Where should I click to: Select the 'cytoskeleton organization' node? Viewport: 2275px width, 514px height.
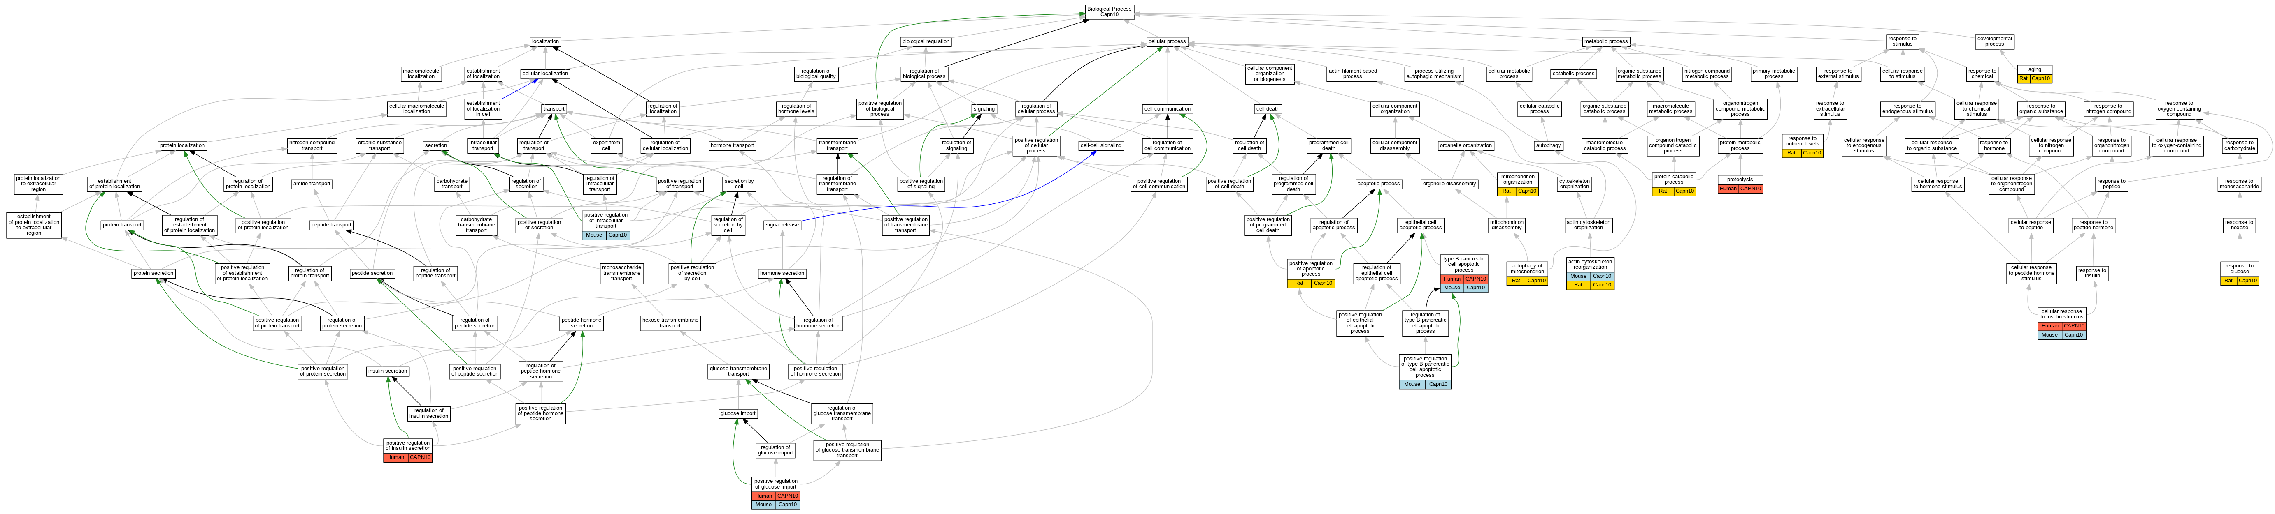[1575, 184]
